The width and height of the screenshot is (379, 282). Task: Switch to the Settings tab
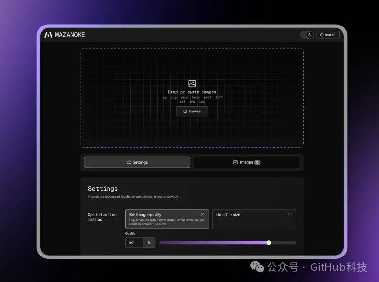[137, 162]
